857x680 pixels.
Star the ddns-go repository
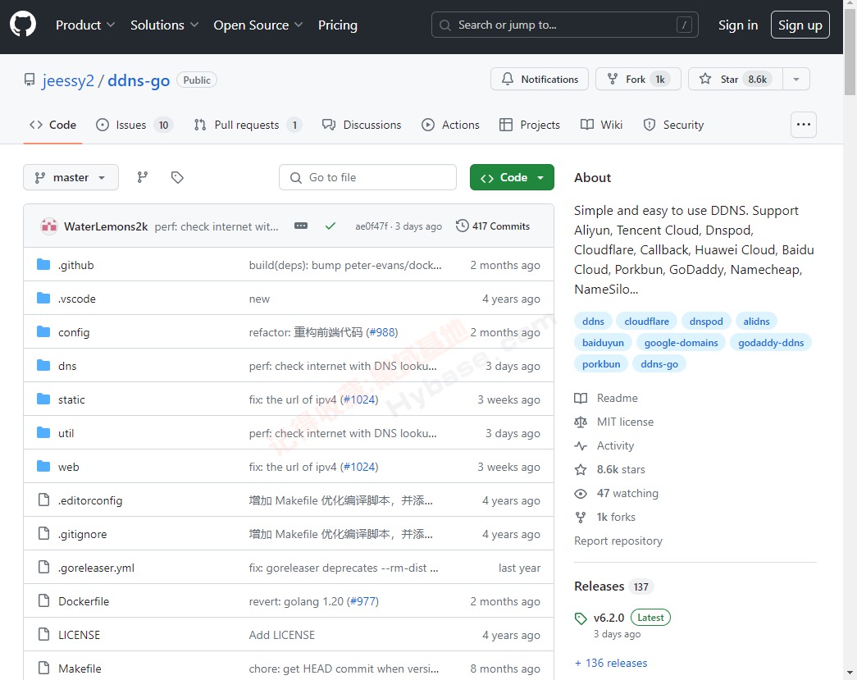736,80
